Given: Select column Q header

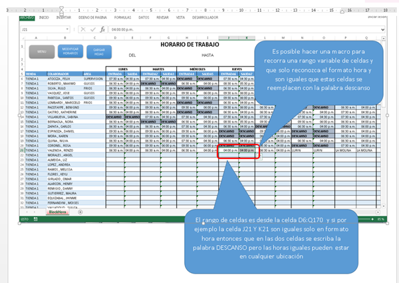Looking at the screenshot, I should 366,38.
